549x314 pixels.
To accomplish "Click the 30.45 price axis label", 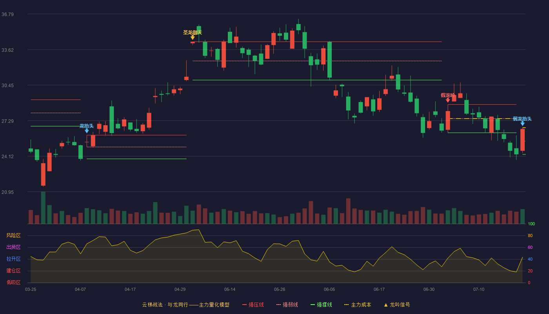I will click(7, 86).
